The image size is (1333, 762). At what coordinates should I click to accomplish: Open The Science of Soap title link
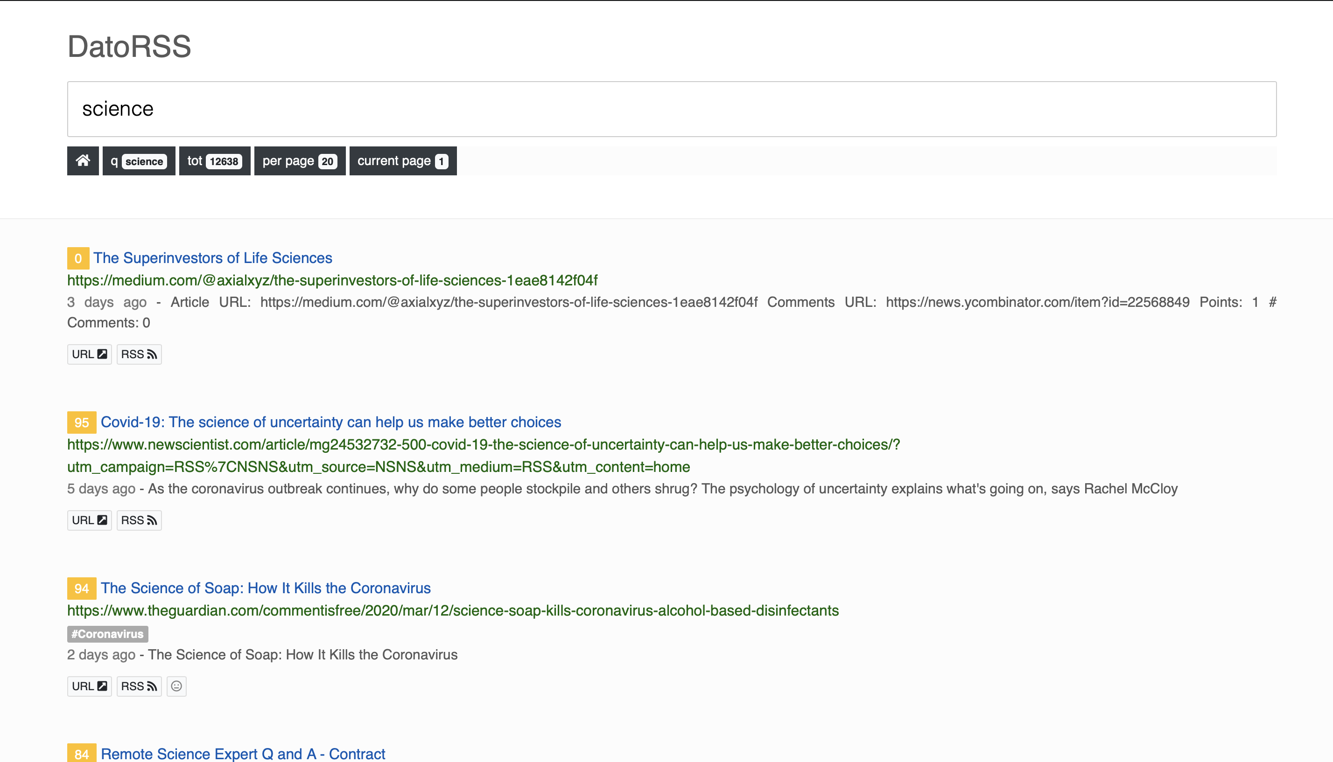pos(266,588)
